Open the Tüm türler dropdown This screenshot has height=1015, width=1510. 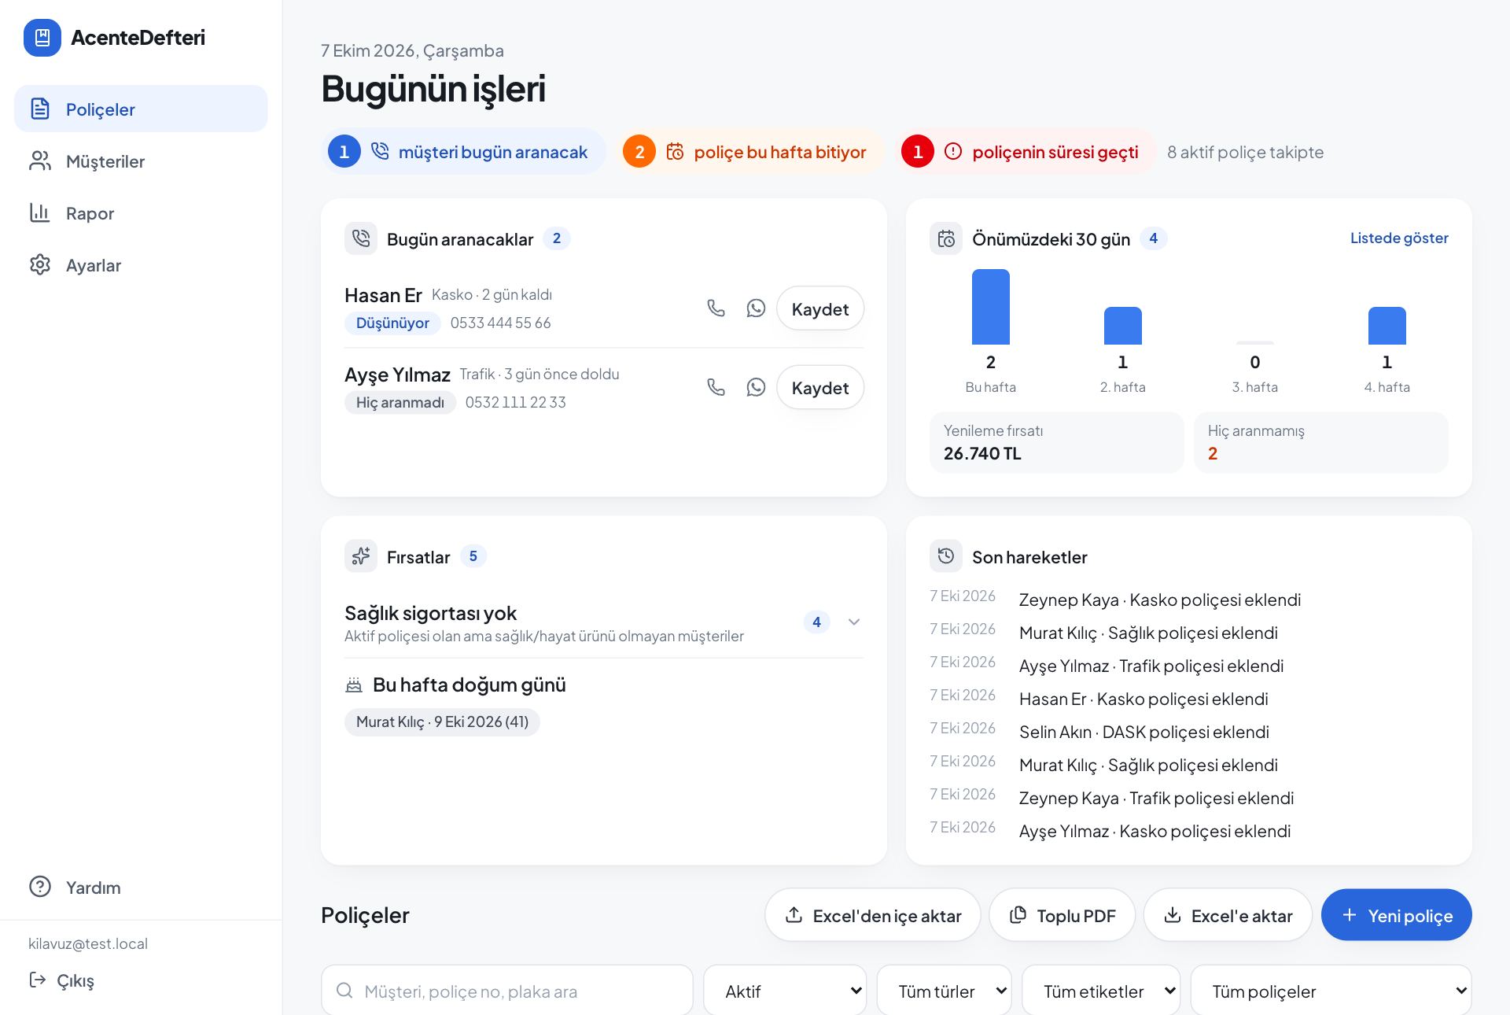(x=945, y=991)
